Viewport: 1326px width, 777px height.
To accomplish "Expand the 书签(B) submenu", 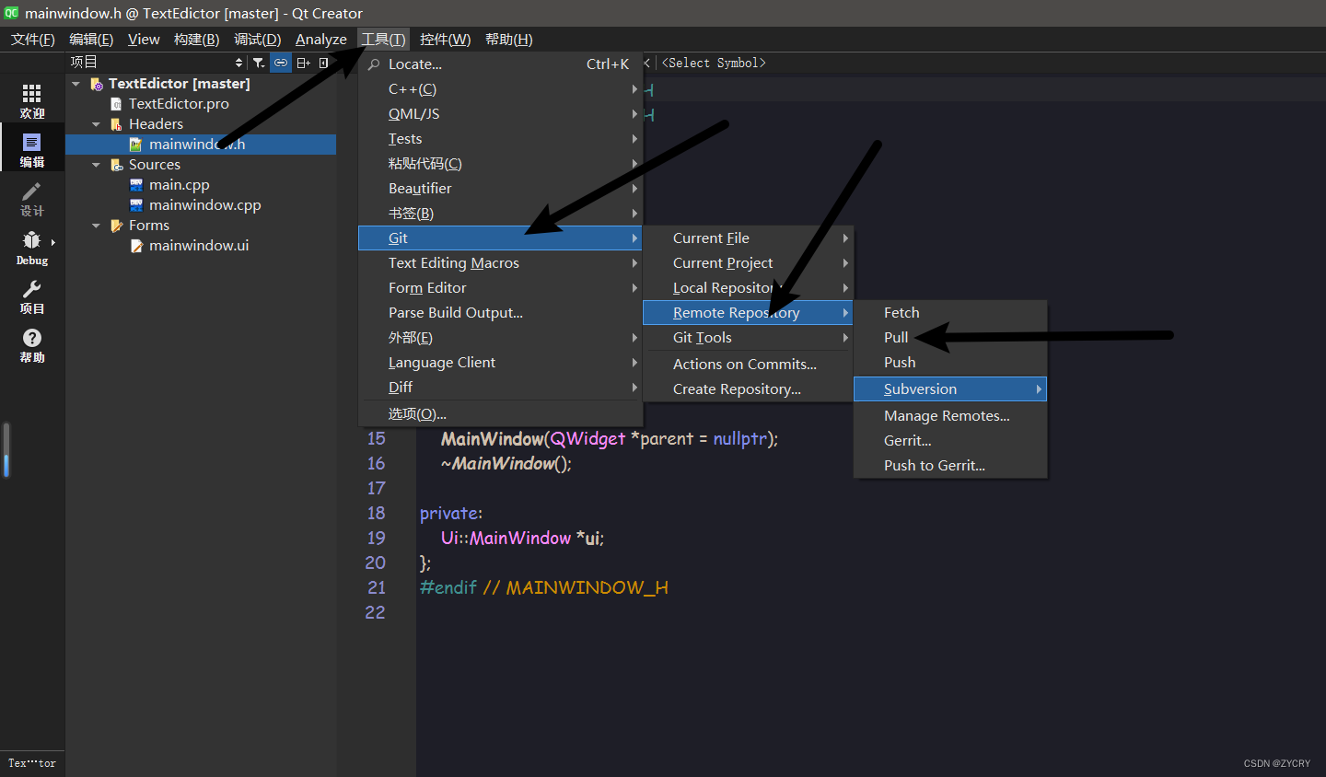I will (500, 214).
